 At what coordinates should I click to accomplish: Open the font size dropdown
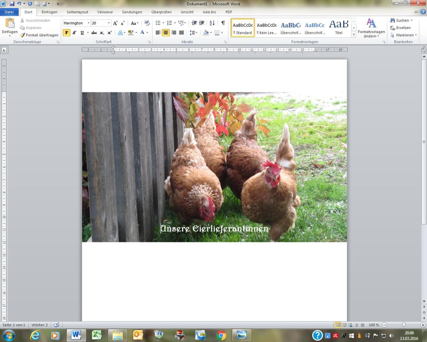(109, 23)
